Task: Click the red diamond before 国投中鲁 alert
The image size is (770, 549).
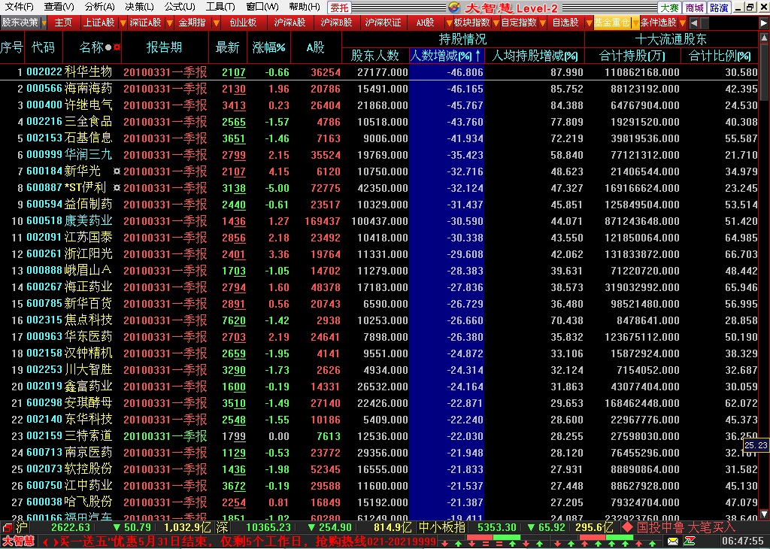Action: coord(627,527)
